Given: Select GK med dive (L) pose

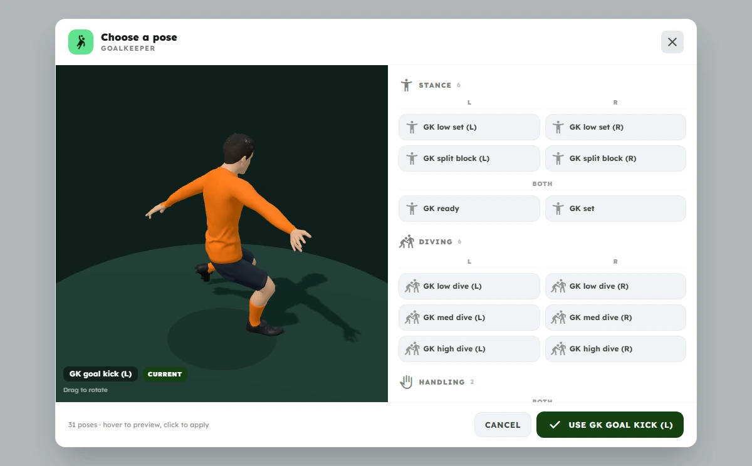Looking at the screenshot, I should 469,318.
